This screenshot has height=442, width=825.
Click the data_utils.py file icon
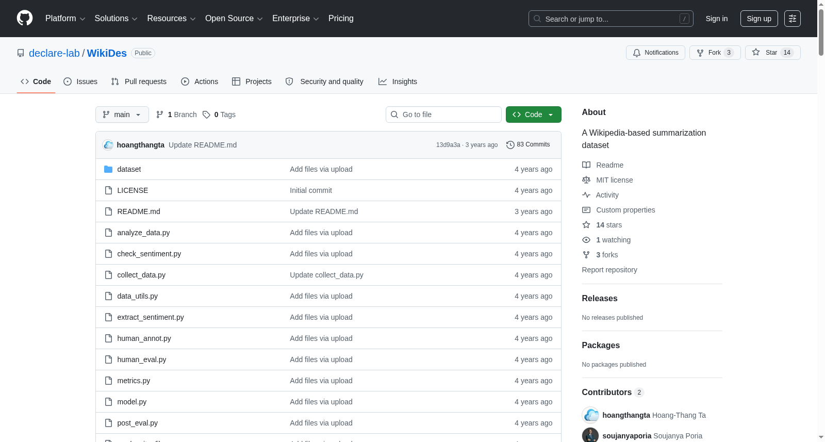point(108,296)
